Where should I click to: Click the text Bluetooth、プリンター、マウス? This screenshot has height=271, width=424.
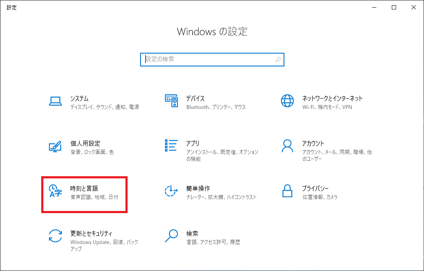[x=216, y=107]
